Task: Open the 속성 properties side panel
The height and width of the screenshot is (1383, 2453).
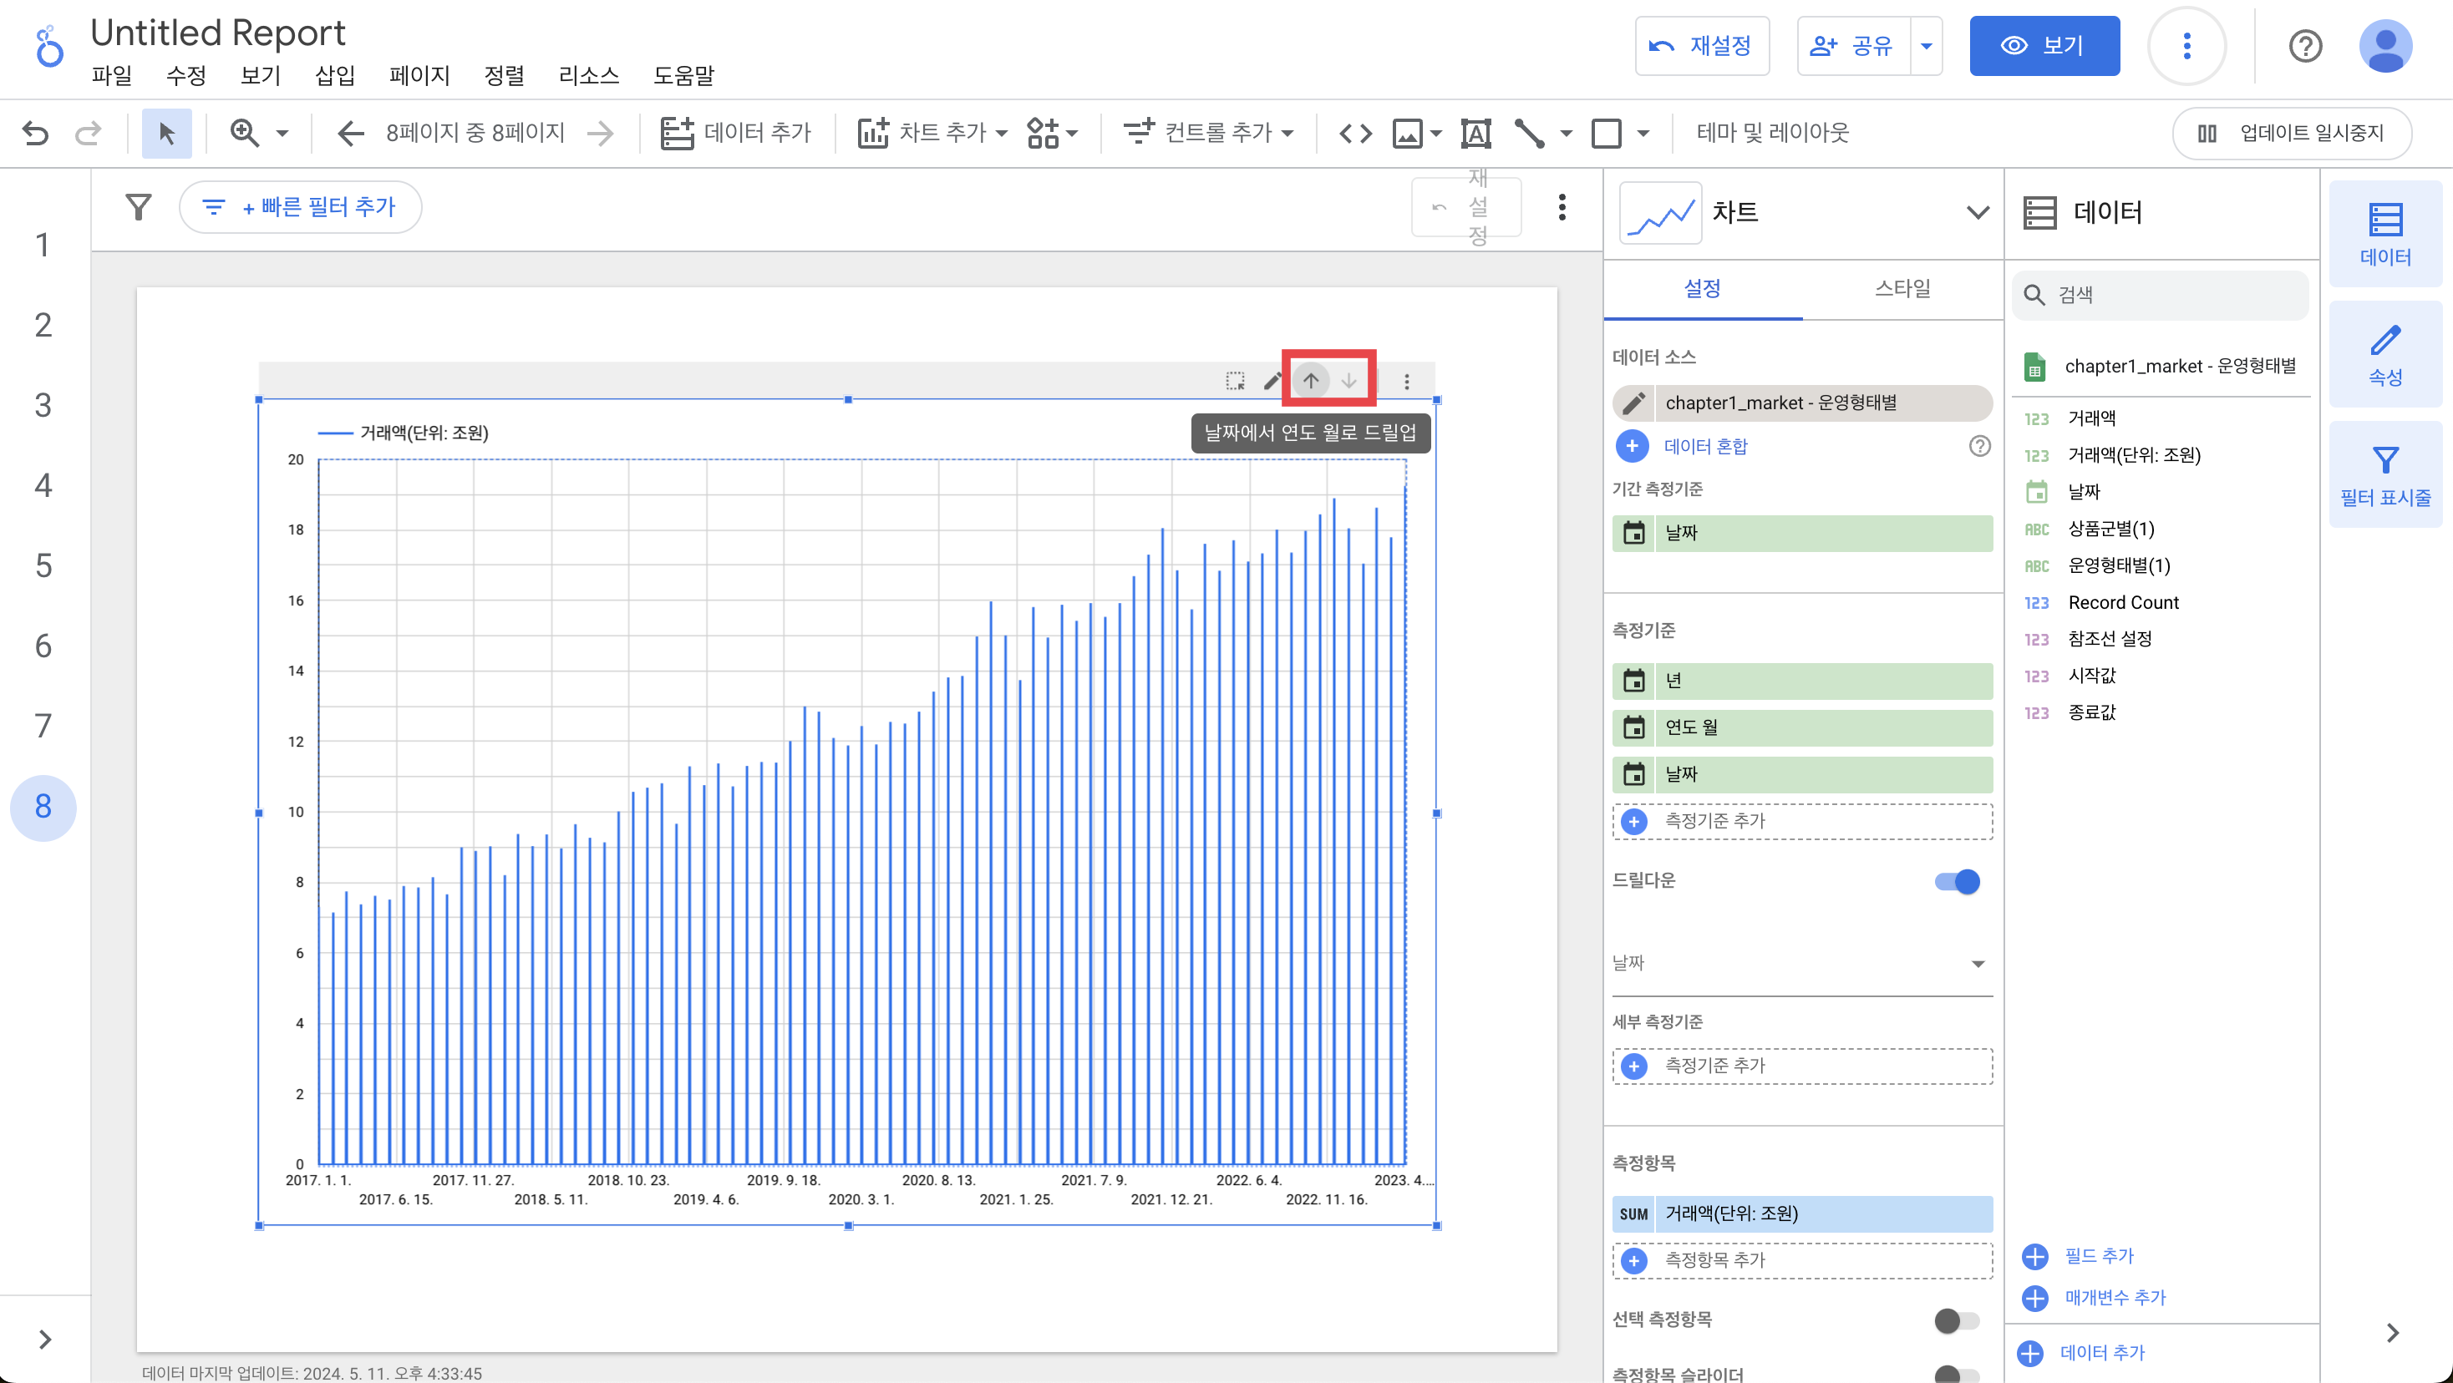Action: 2384,354
